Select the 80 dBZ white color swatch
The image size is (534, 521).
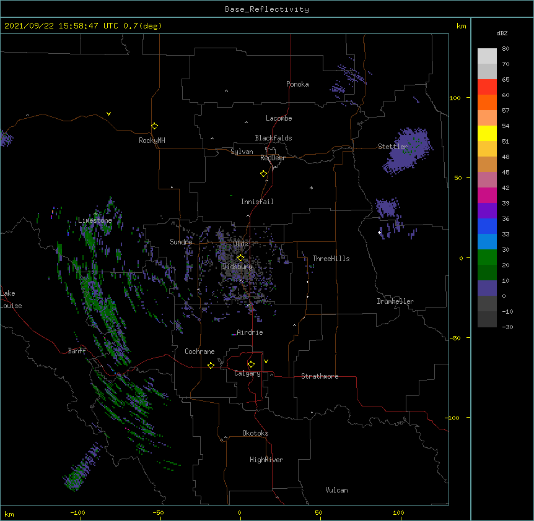point(487,56)
